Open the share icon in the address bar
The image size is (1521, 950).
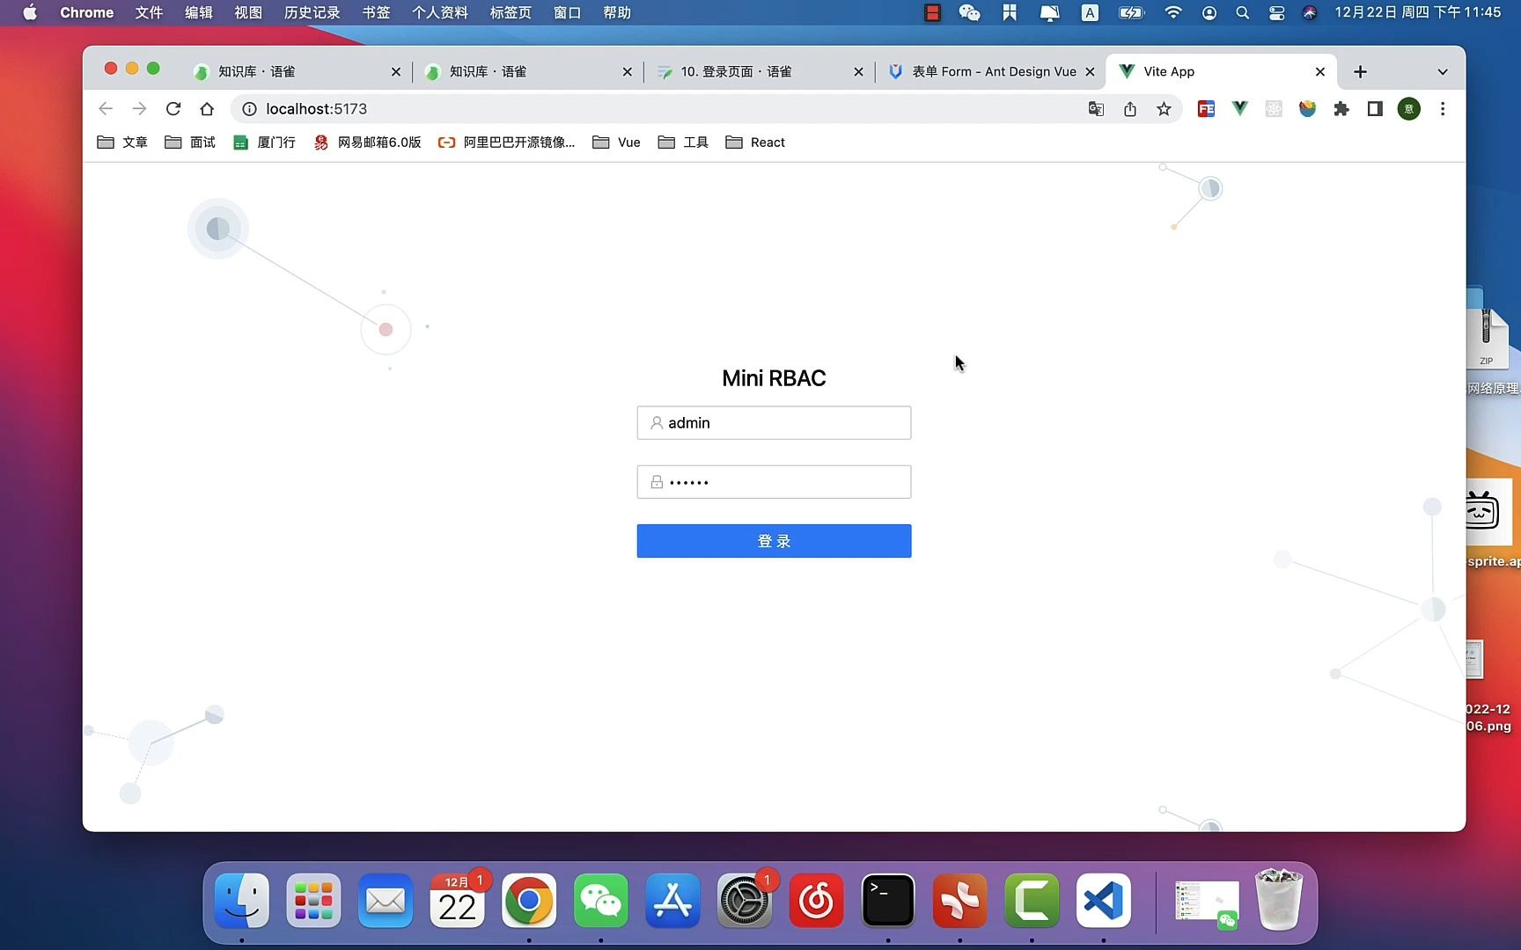1129,108
